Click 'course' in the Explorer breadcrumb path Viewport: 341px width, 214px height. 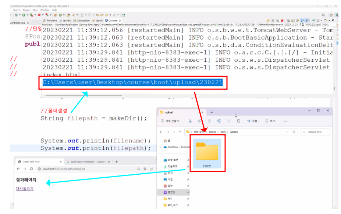[212, 132]
